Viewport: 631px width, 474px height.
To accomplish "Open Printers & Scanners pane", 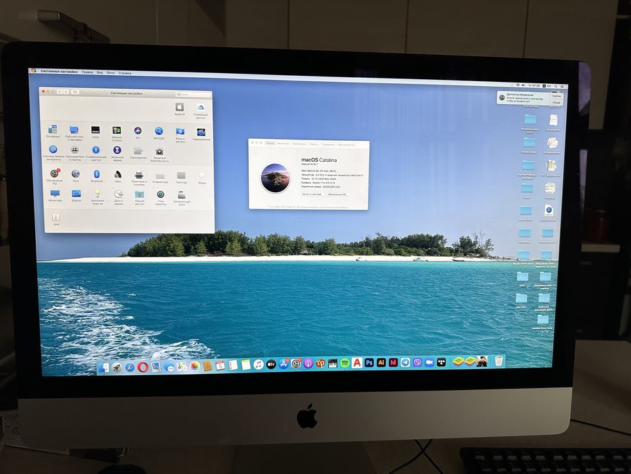I will [x=139, y=177].
